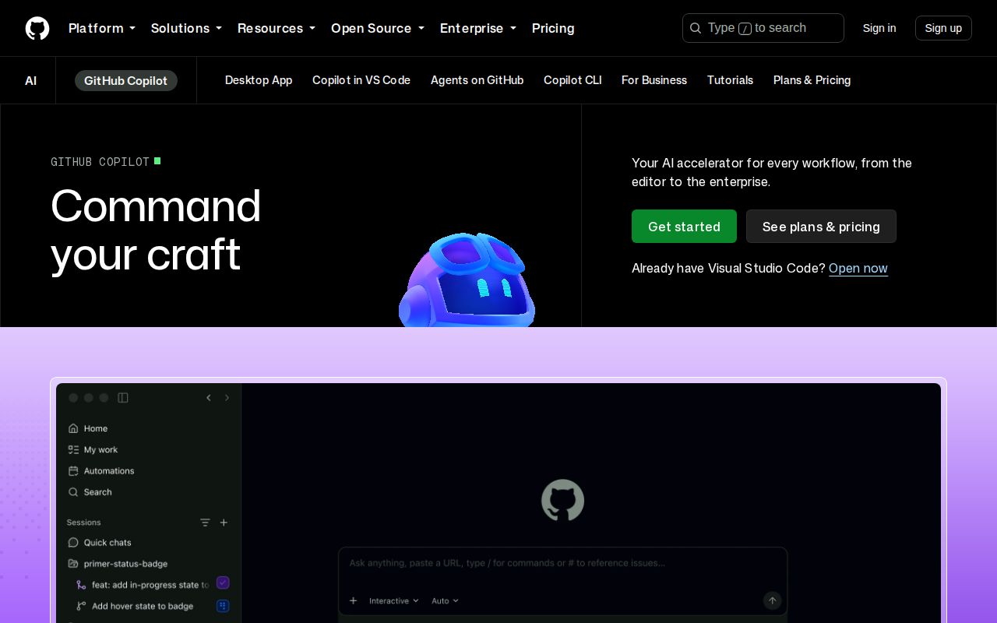Image resolution: width=997 pixels, height=623 pixels.
Task: Focus the 'Type / to search' field
Action: 763,28
